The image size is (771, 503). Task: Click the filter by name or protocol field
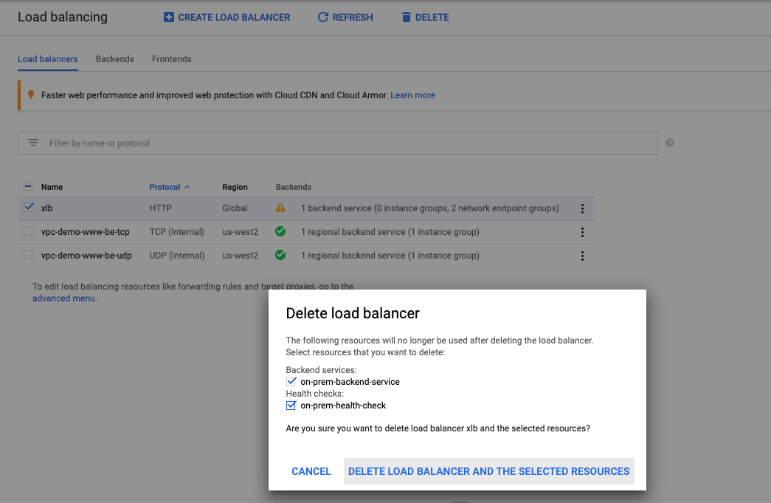(347, 143)
